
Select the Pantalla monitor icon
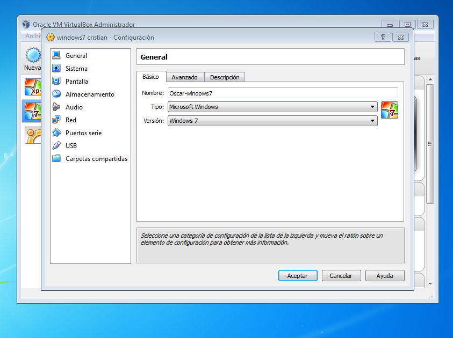(56, 81)
